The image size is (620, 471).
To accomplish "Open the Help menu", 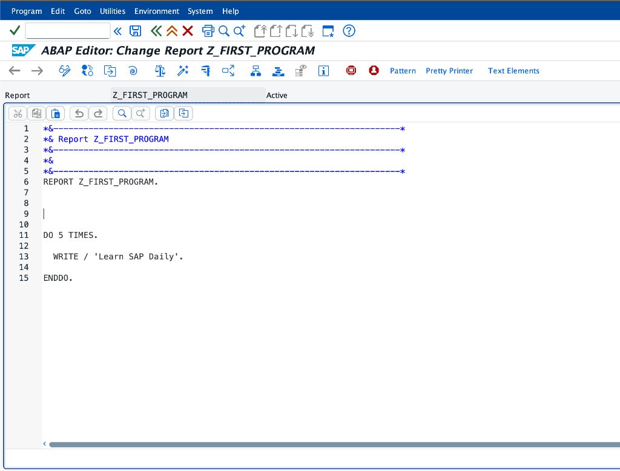I will point(231,11).
